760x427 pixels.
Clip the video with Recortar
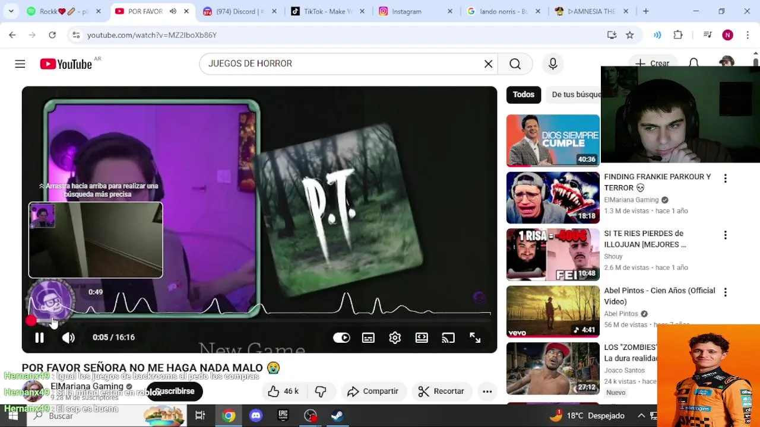click(441, 391)
